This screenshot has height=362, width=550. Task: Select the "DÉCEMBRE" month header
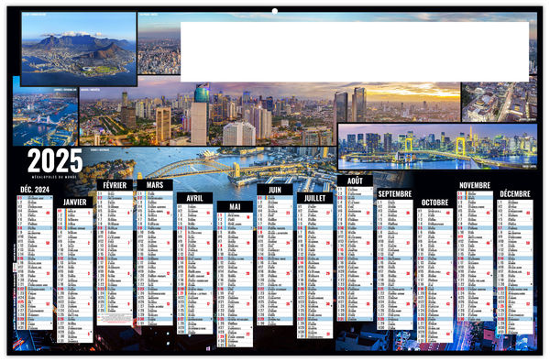click(x=515, y=193)
